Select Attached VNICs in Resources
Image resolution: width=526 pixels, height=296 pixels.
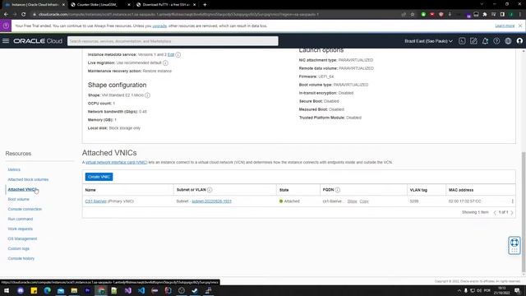click(22, 190)
